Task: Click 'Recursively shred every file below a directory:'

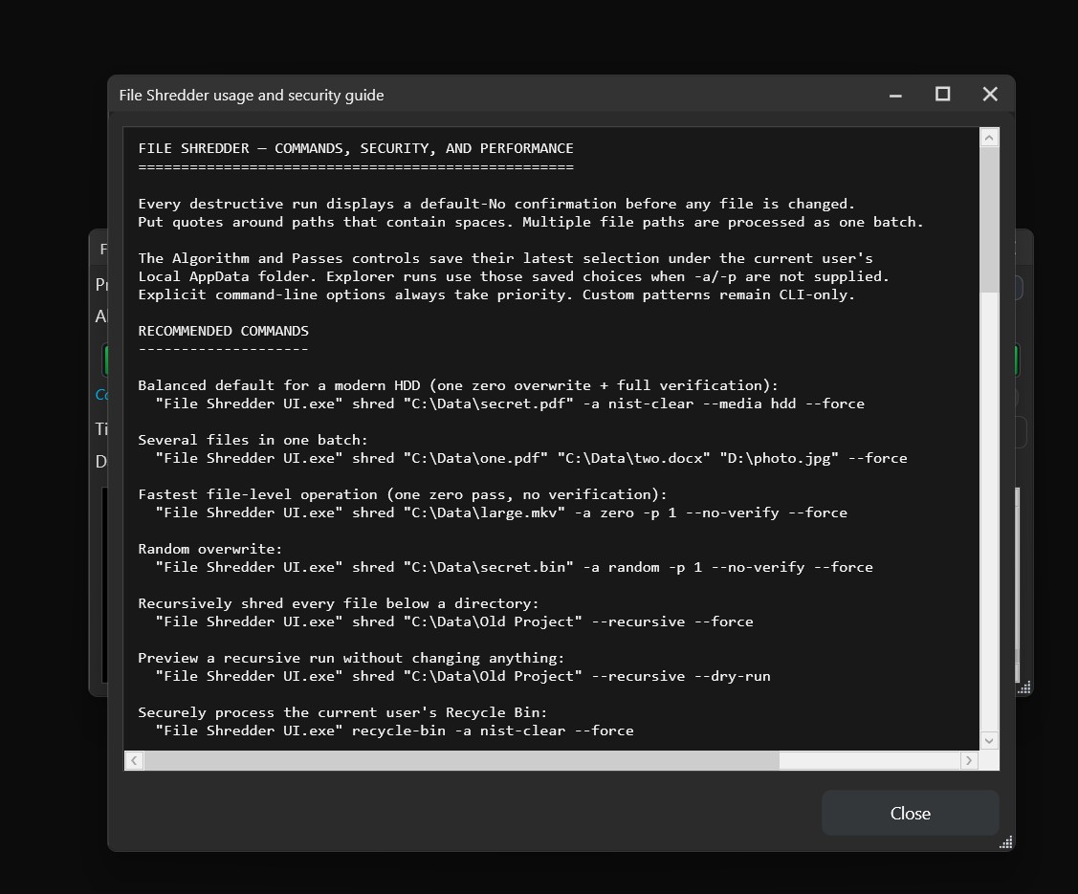Action: pyautogui.click(x=339, y=603)
